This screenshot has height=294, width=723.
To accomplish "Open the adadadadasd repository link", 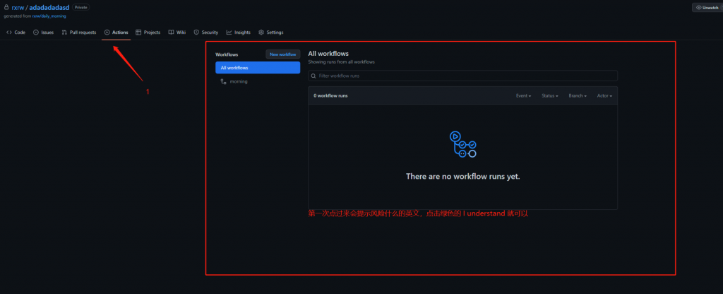I will pos(49,7).
